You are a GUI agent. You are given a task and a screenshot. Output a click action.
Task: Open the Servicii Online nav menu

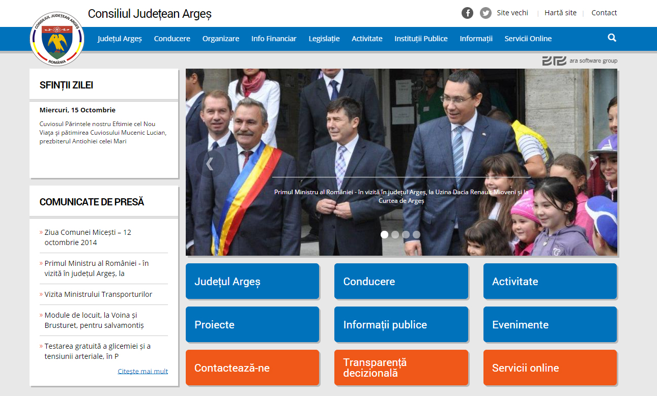click(x=528, y=39)
